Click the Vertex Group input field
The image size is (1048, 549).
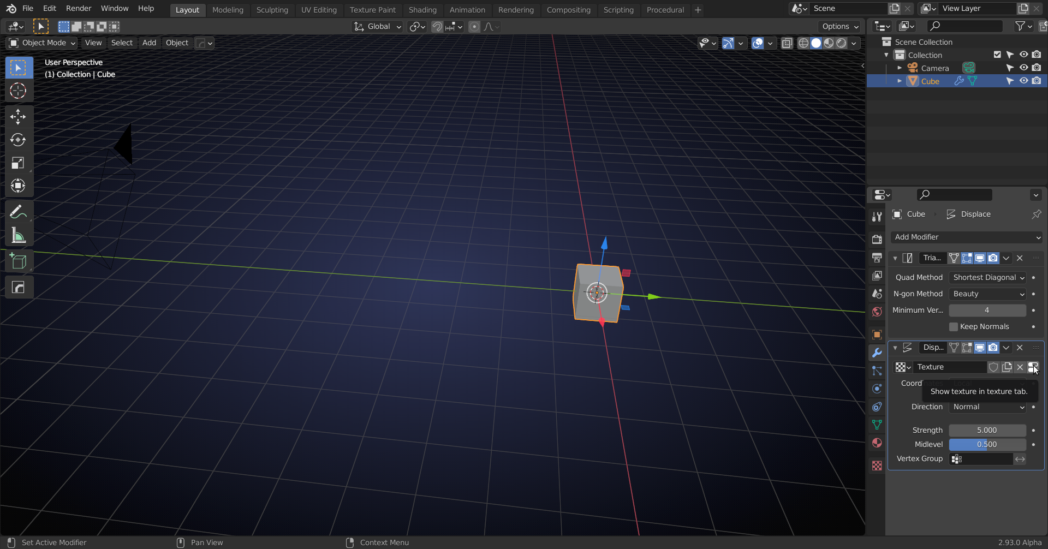[981, 459]
